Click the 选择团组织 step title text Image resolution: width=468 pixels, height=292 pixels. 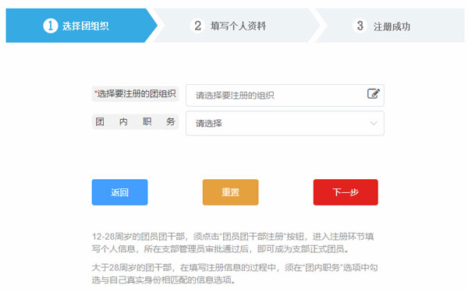[85, 26]
